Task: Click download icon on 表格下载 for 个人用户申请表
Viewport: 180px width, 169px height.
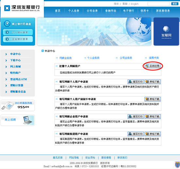Action: 147,82
